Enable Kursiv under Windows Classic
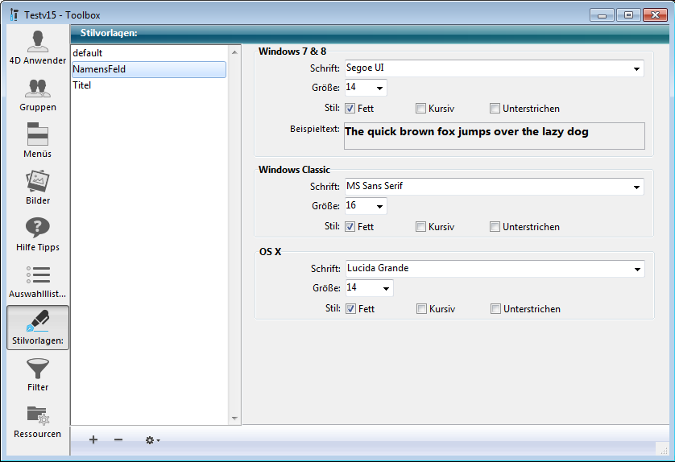675x462 pixels. (x=421, y=227)
